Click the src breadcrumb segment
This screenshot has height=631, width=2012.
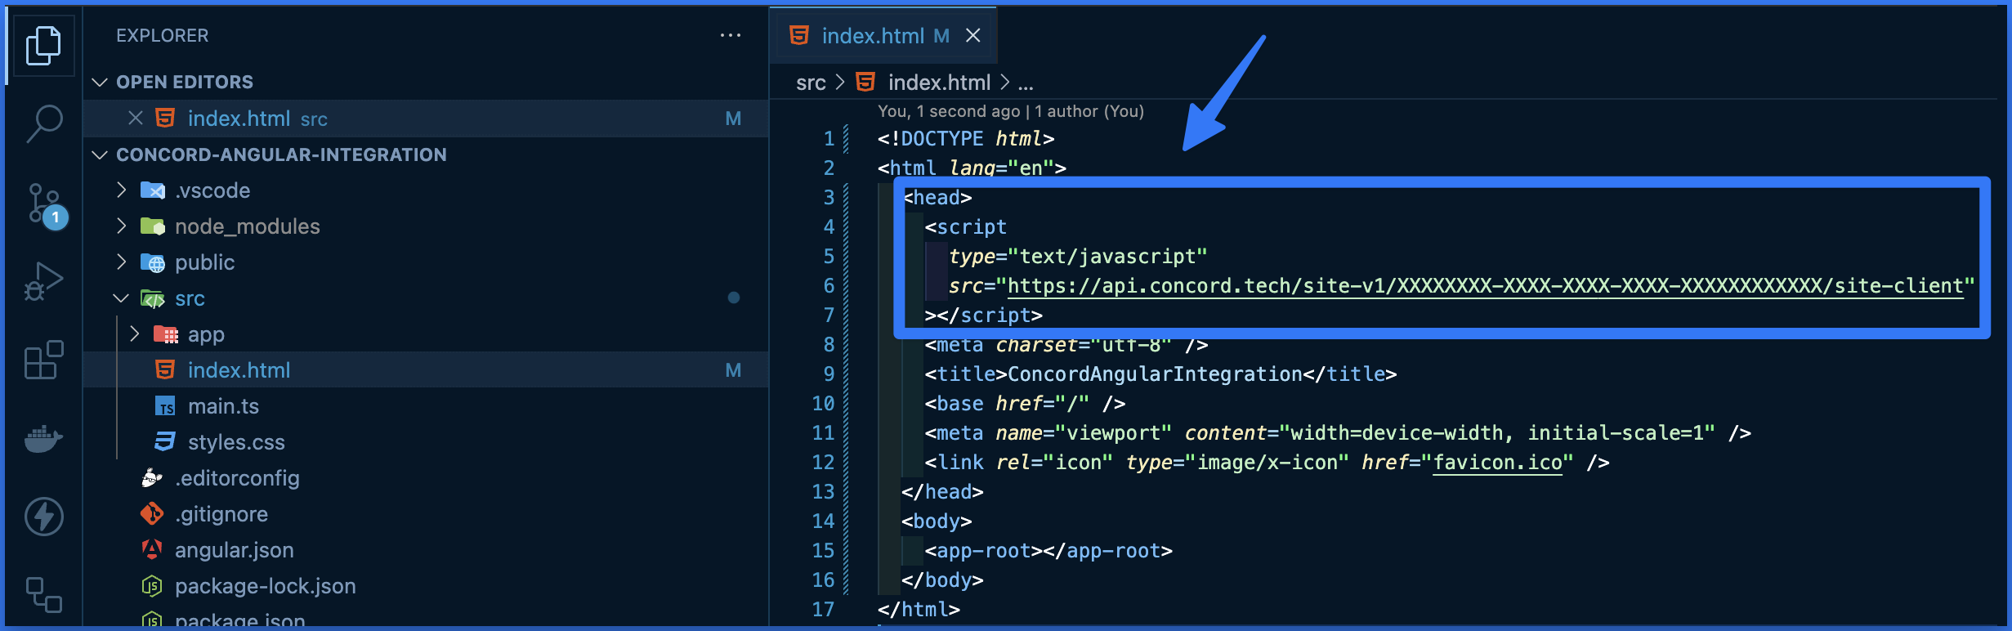[811, 83]
